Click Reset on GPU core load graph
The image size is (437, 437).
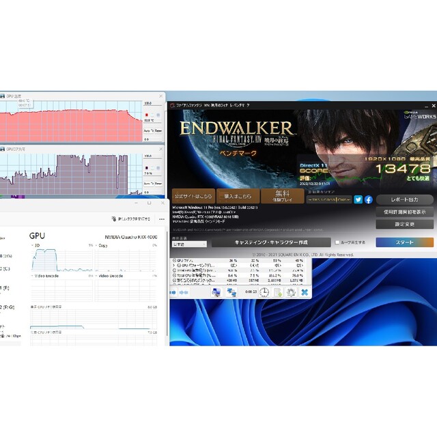(158, 184)
